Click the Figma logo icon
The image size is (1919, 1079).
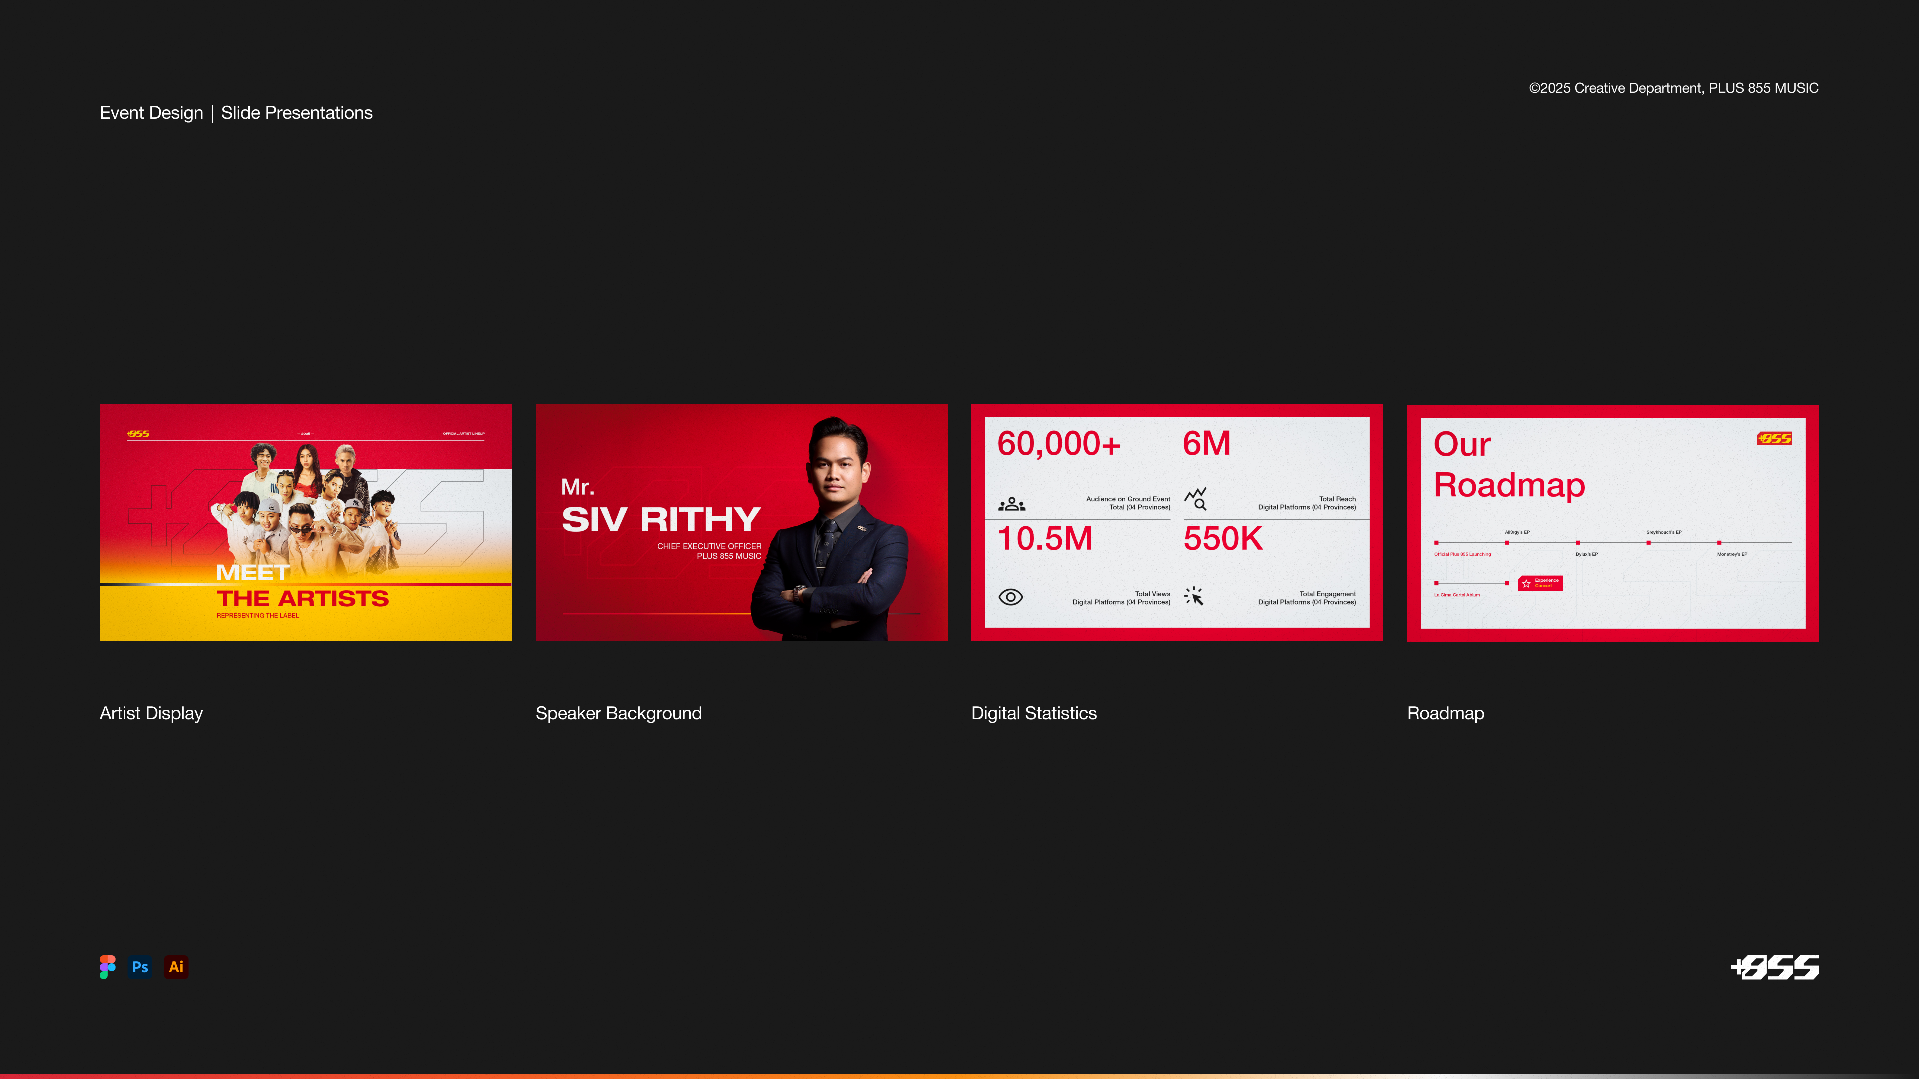(x=107, y=967)
